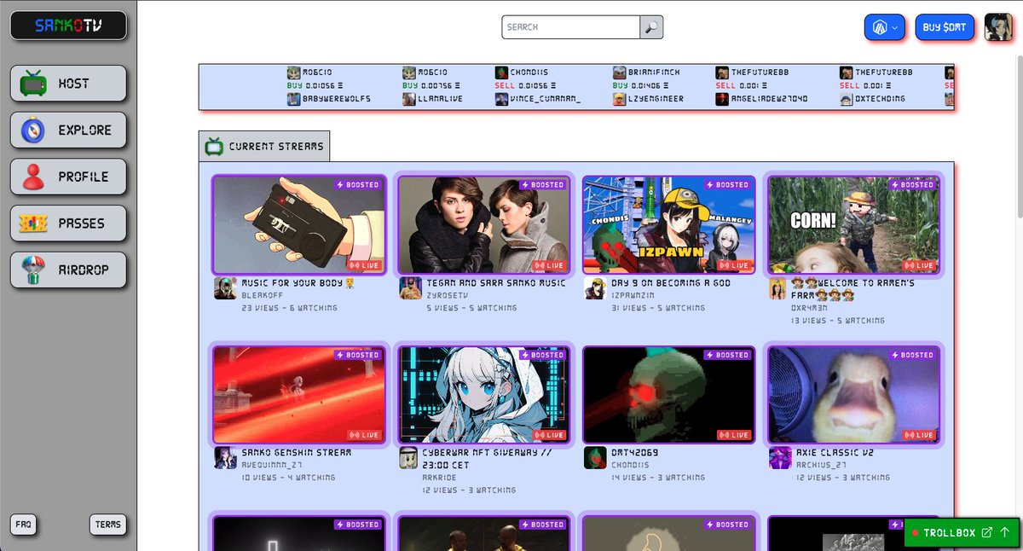Click 'Thefuturebb' above 0xtechding in ticker

pos(883,72)
